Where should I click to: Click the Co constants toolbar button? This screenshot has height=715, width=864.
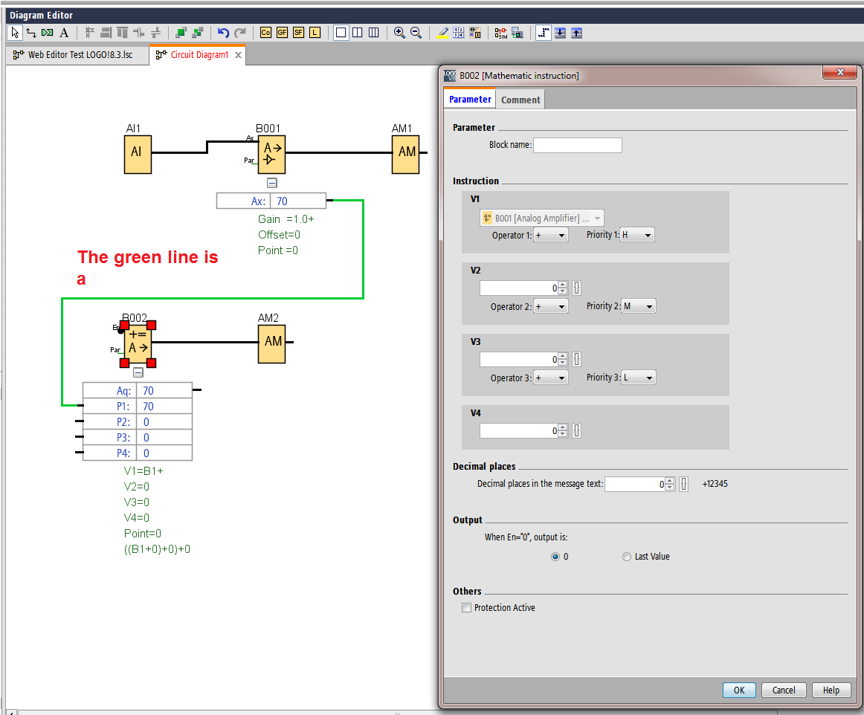(266, 33)
